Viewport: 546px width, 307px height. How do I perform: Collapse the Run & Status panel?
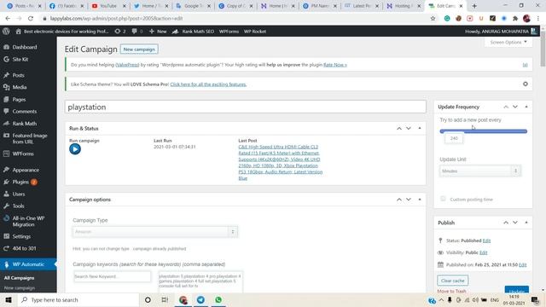coord(420,129)
